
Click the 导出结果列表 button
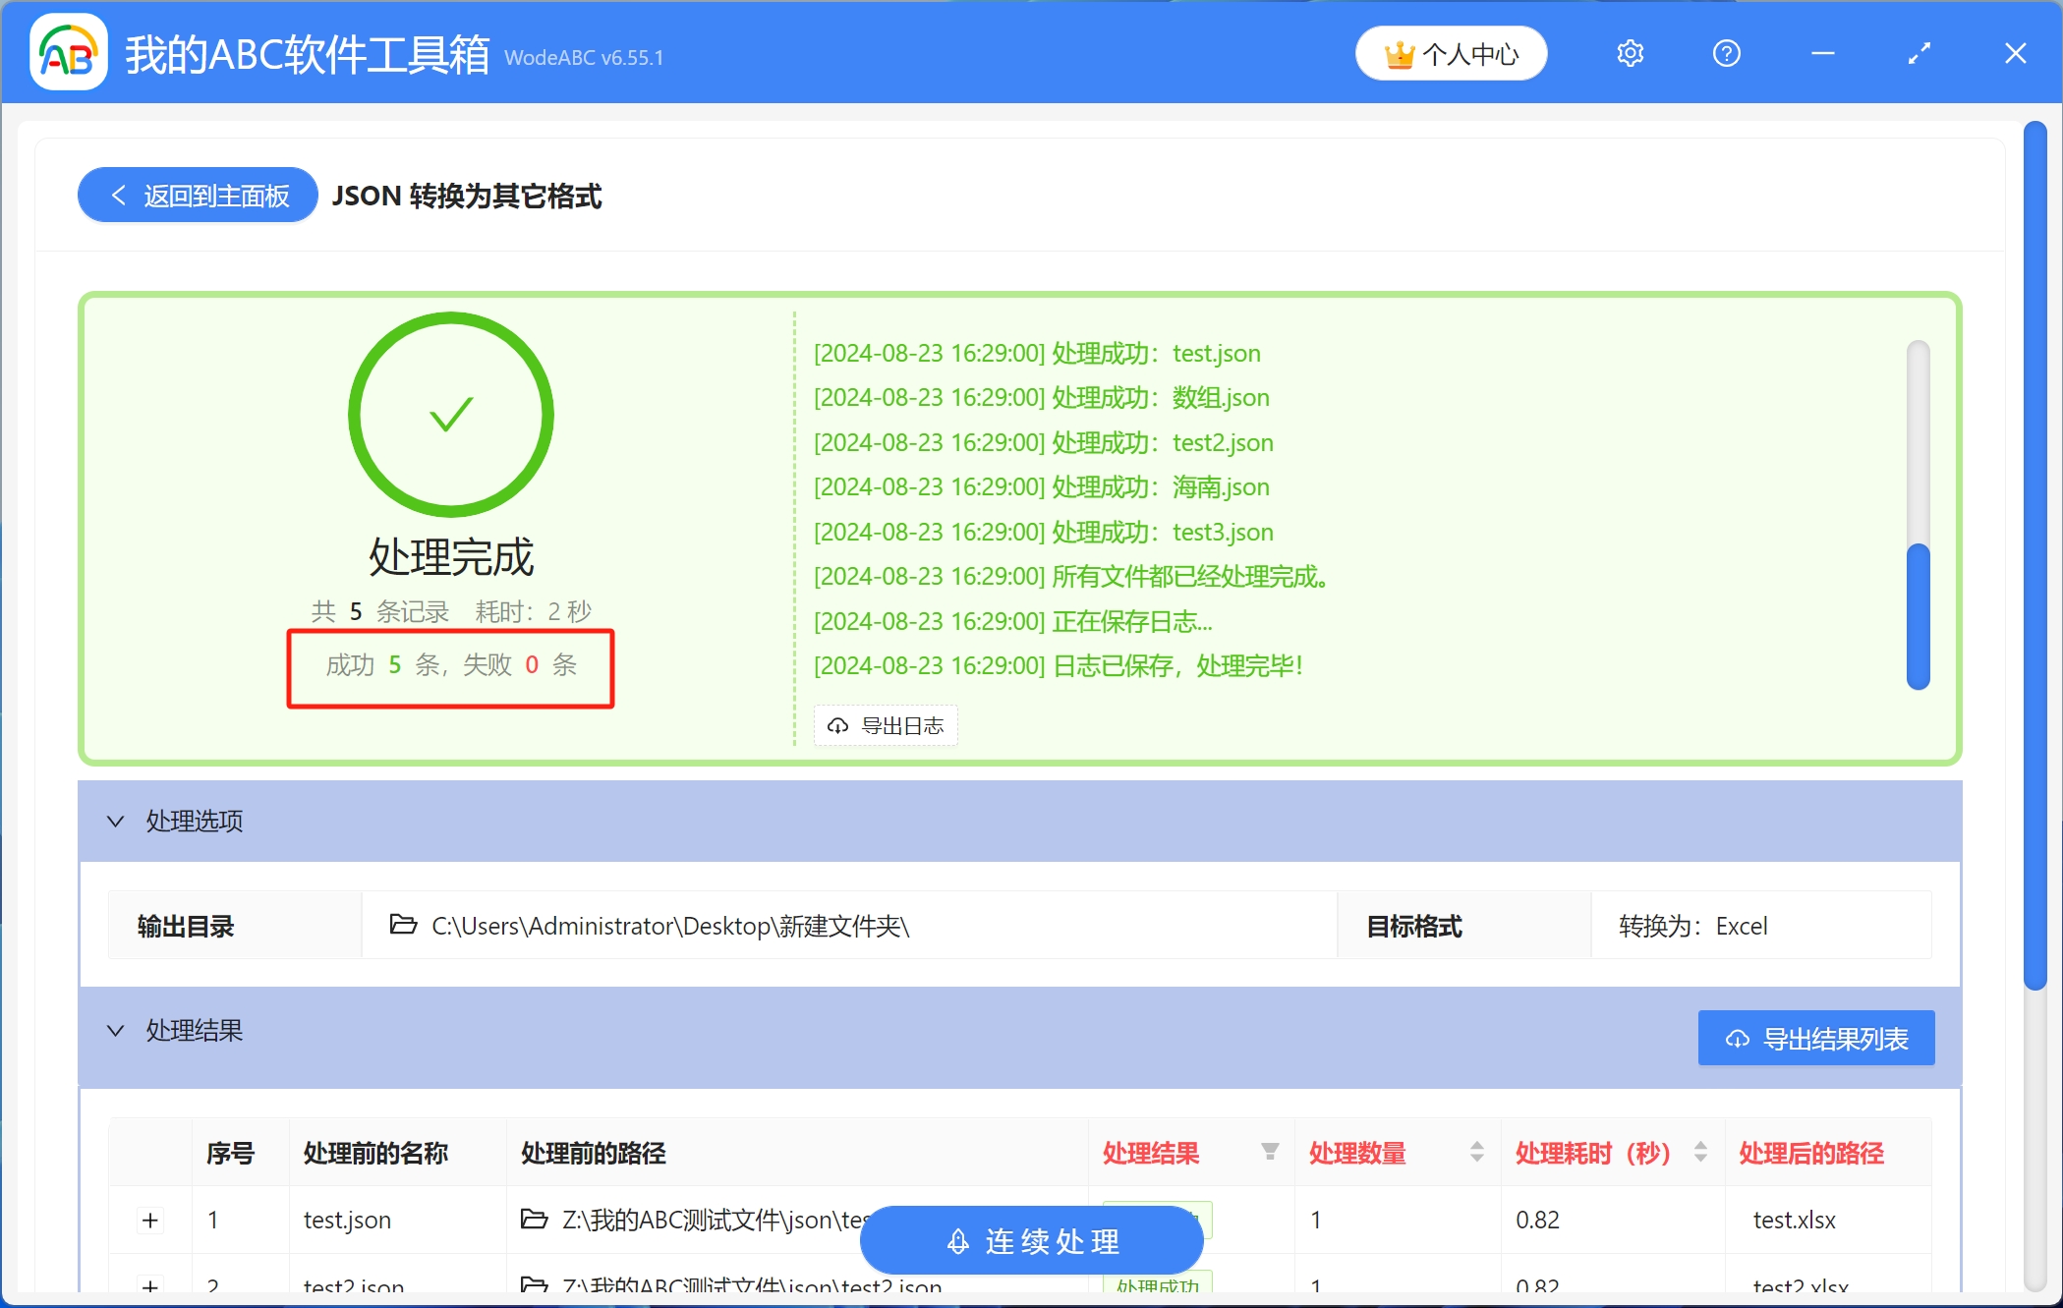pyautogui.click(x=1815, y=1037)
